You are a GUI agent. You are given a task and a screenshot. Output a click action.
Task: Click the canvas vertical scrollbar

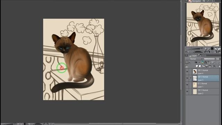[181, 62]
